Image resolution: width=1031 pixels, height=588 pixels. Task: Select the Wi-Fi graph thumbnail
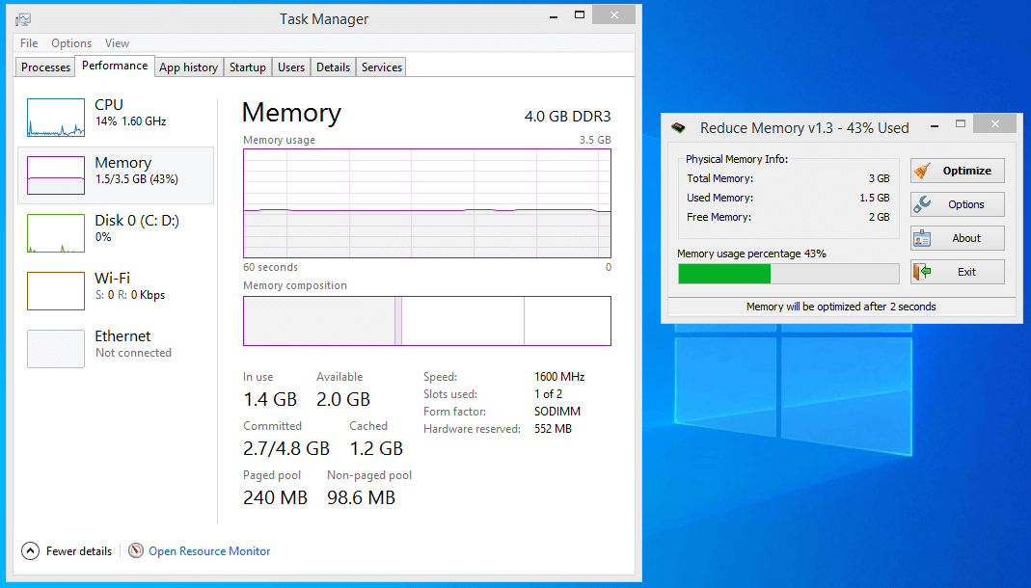coord(56,291)
